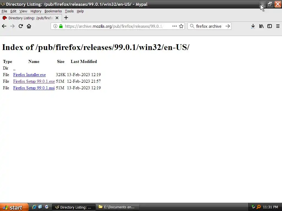Click the forward navigation arrow

point(12,26)
